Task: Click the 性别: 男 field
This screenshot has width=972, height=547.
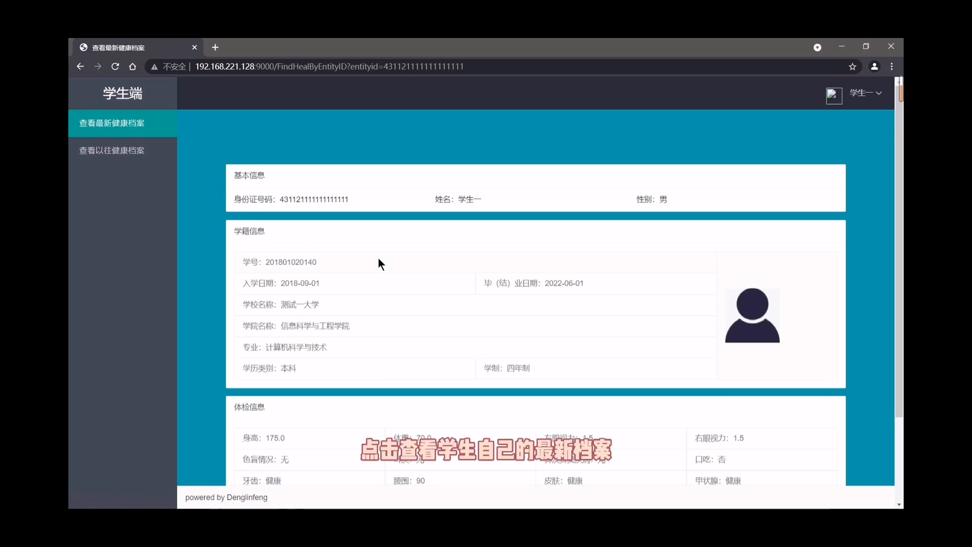Action: coord(652,199)
